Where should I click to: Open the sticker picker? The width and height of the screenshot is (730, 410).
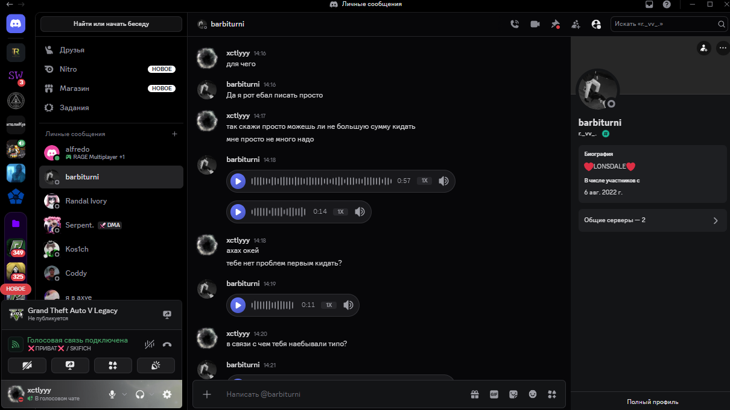point(513,394)
